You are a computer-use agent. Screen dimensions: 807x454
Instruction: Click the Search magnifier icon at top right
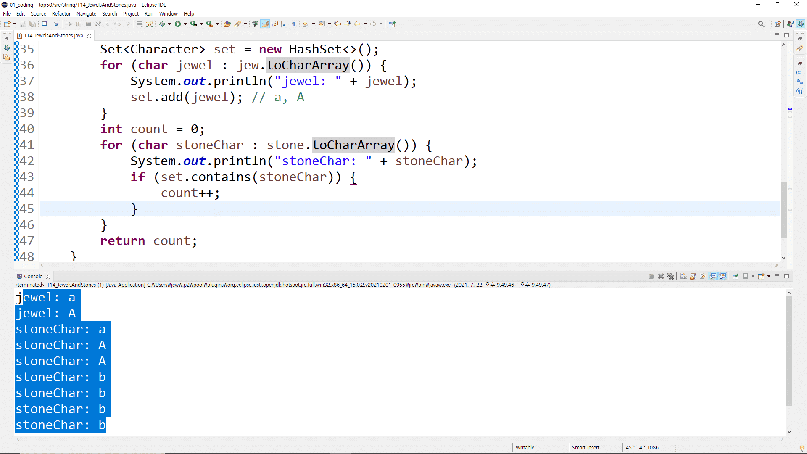pyautogui.click(x=761, y=24)
